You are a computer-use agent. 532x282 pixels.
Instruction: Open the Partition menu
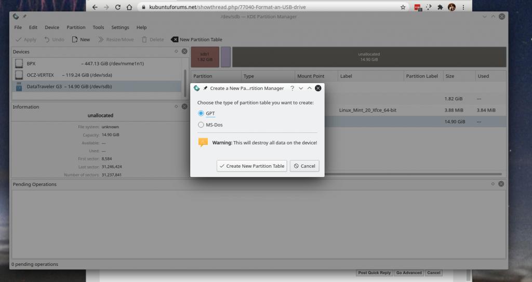point(76,28)
